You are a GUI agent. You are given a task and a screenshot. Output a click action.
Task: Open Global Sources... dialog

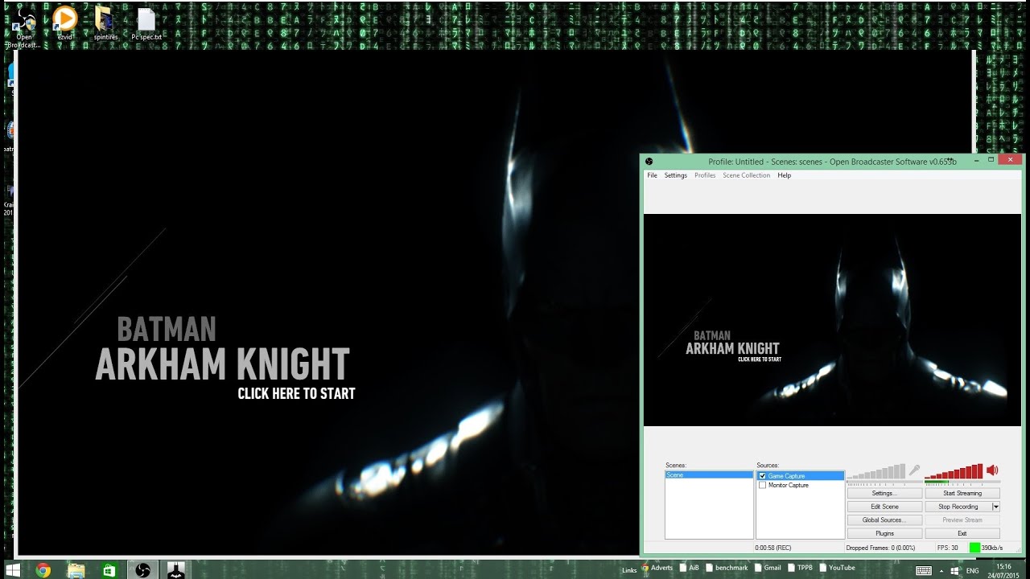(884, 520)
